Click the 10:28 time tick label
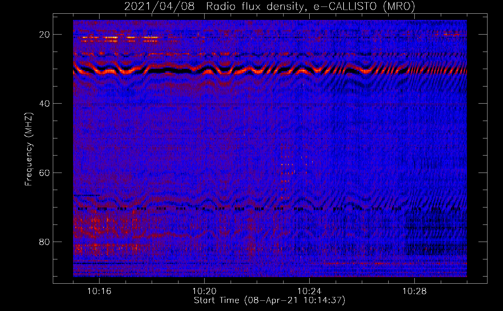Viewport: 503px width, 311px height. (414, 291)
